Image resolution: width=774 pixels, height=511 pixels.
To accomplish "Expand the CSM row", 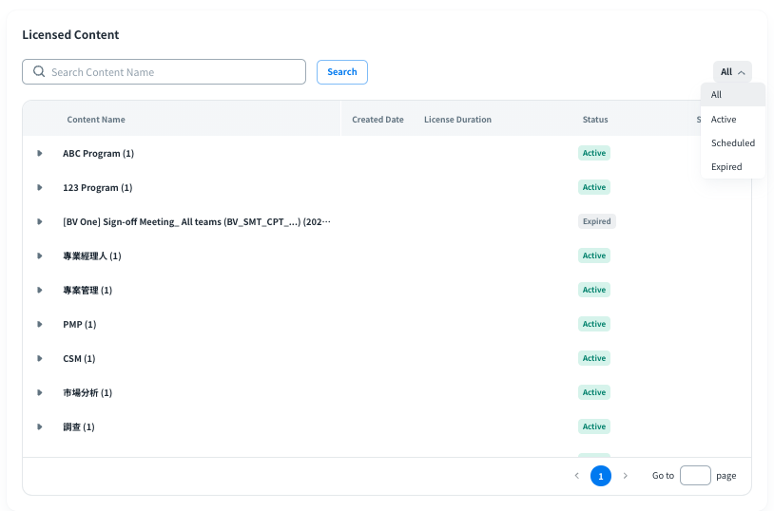I will [40, 358].
